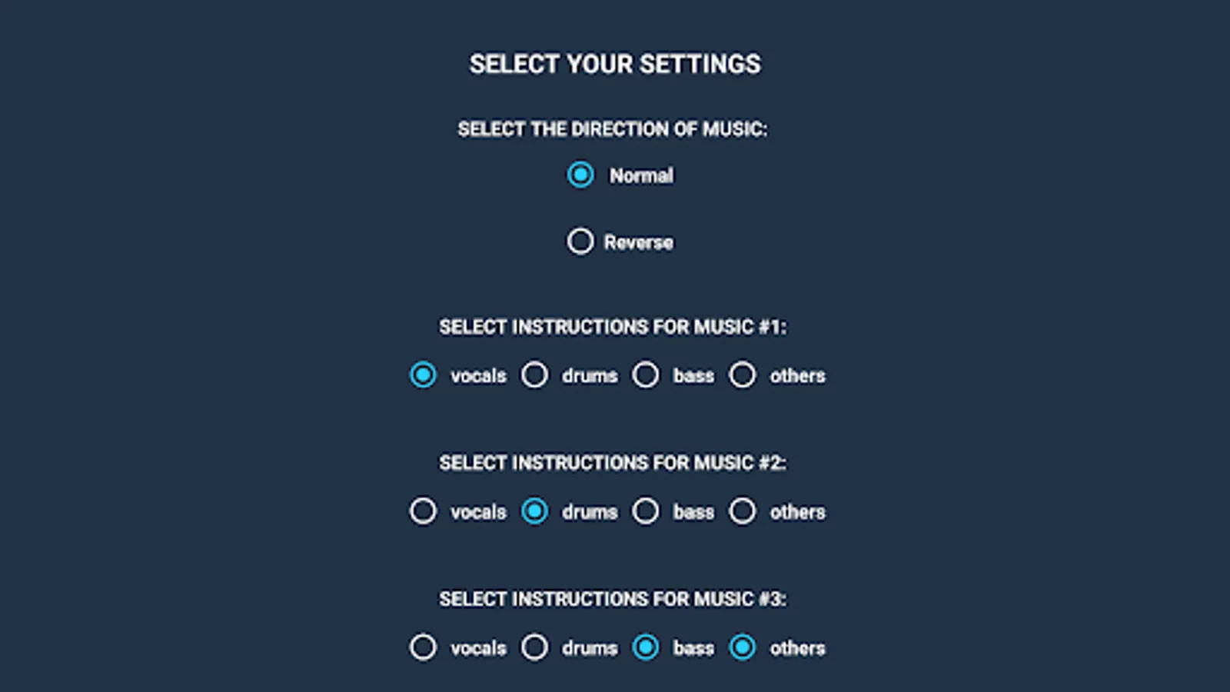Pick bass for Music #3
The height and width of the screenshot is (692, 1230).
[646, 647]
